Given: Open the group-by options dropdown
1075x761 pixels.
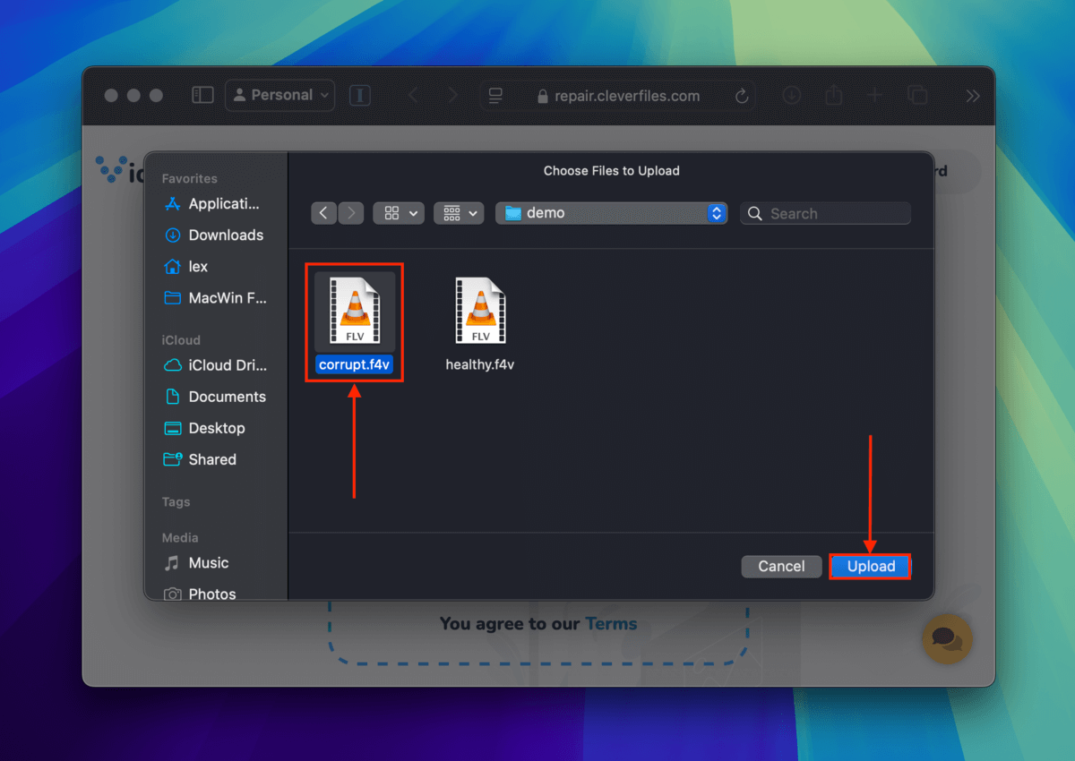Looking at the screenshot, I should (459, 213).
